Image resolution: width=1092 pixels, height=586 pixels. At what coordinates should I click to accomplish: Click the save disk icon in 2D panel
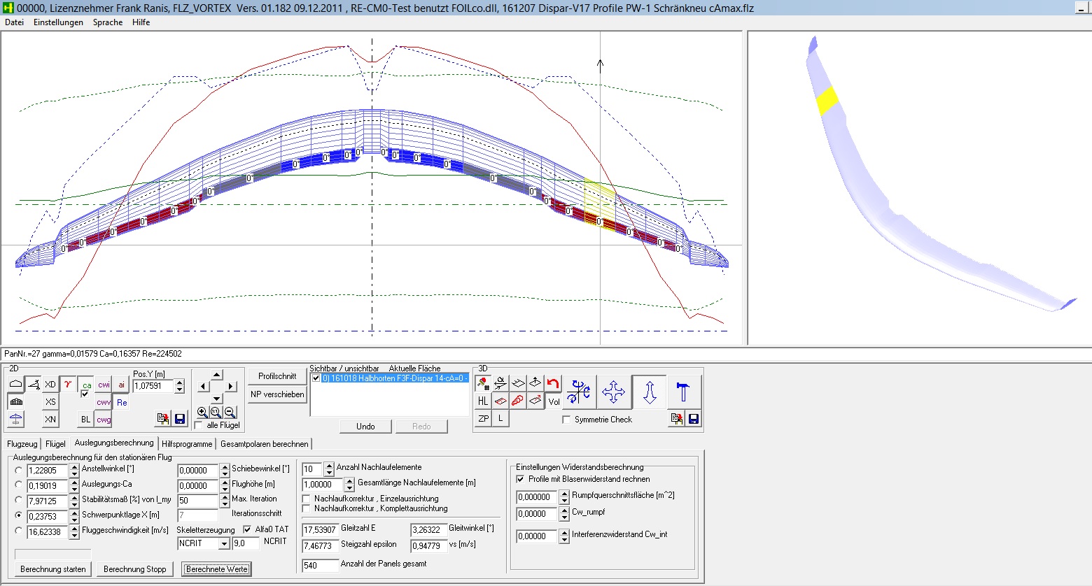pyautogui.click(x=180, y=418)
